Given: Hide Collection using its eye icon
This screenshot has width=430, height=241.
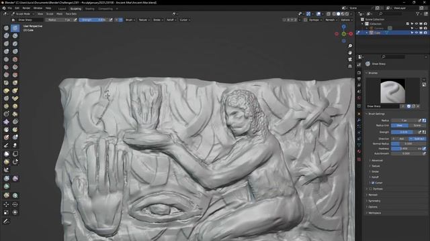Looking at the screenshot, I should pos(417,24).
